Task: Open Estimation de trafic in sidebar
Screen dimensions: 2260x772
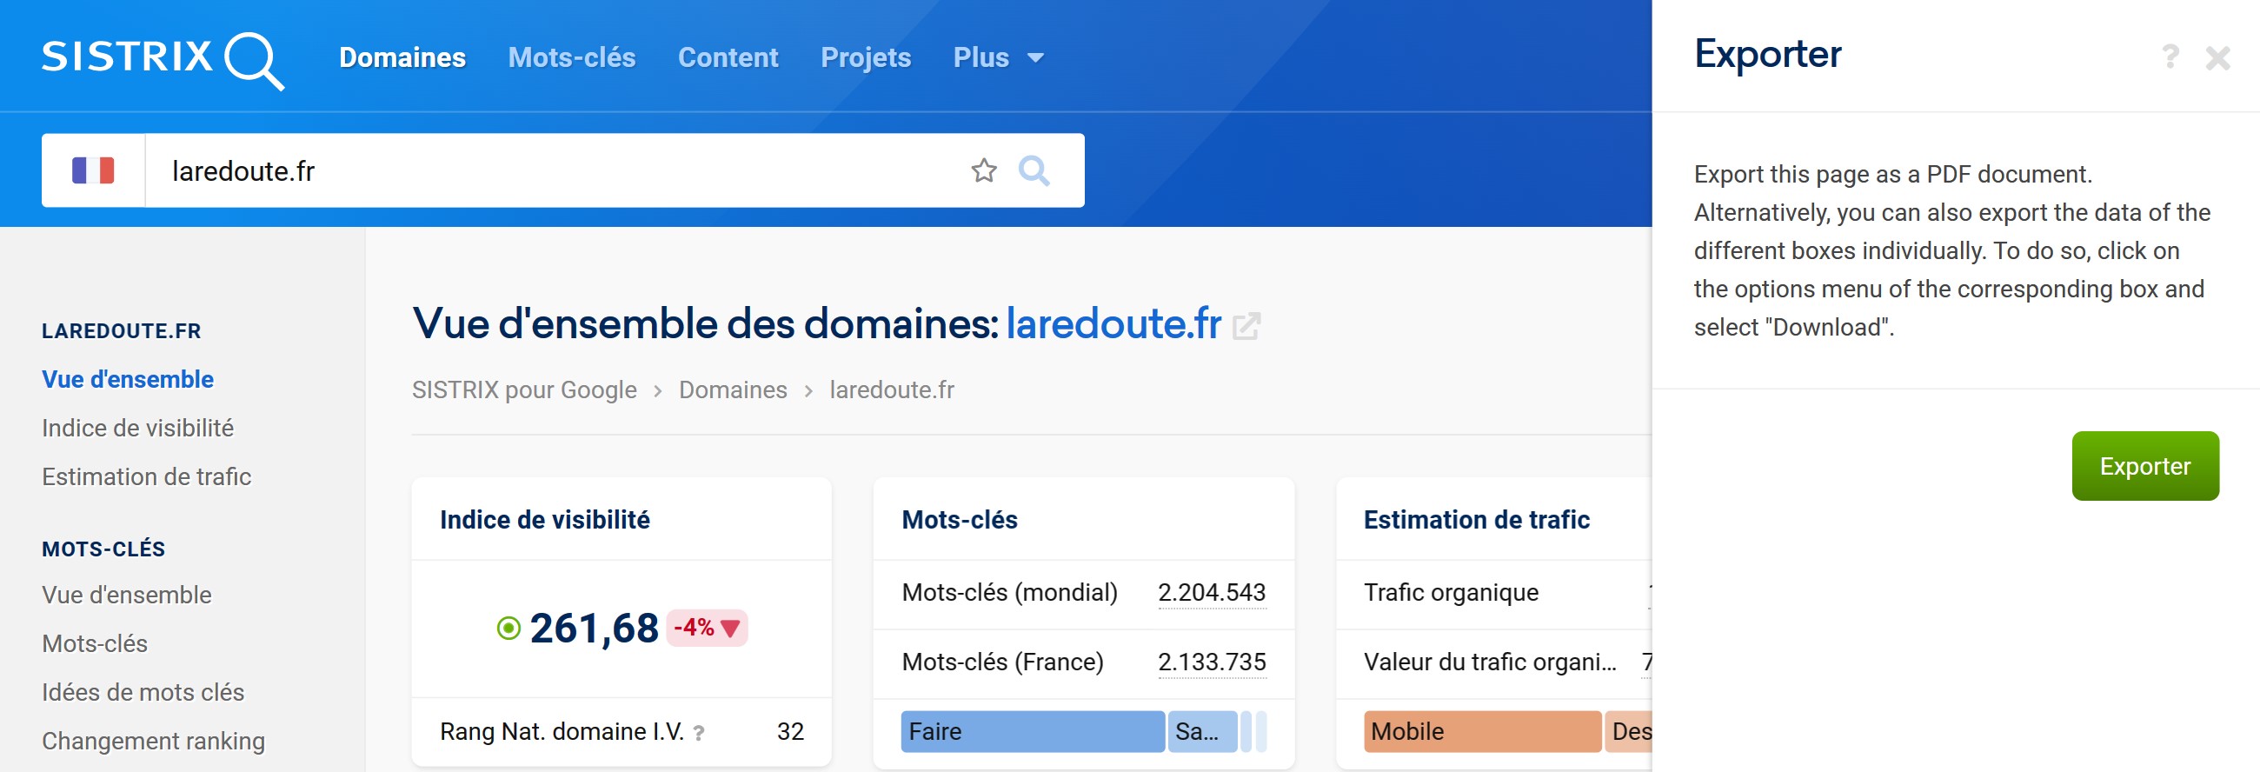Action: click(x=147, y=476)
